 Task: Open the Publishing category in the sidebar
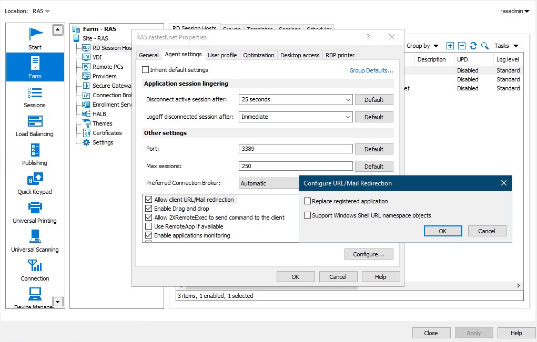(x=35, y=154)
